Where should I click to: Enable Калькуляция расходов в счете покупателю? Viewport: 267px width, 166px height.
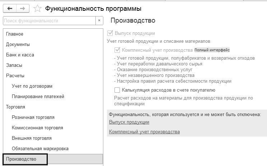(x=117, y=90)
